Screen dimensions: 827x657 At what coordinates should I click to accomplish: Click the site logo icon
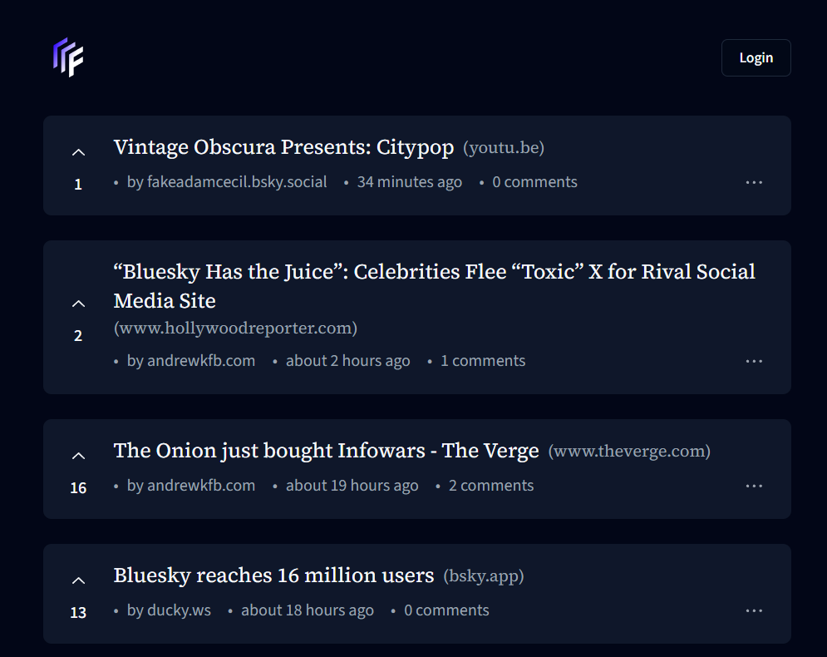click(x=68, y=57)
